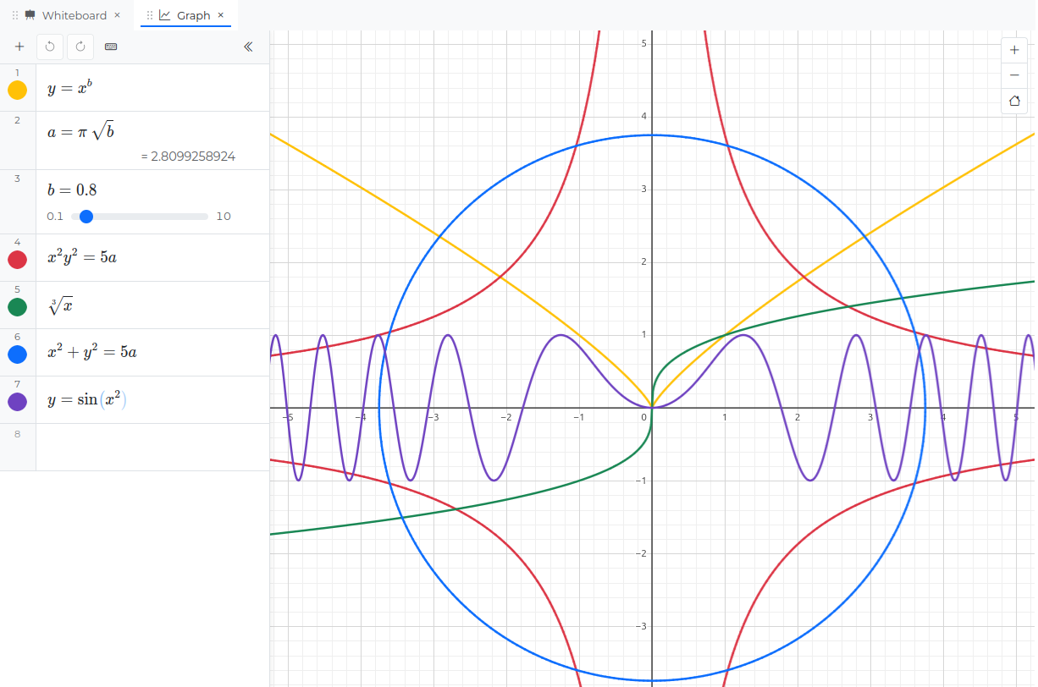Viewport: 1038px width, 687px height.
Task: Select the Graph tab
Action: pos(193,15)
